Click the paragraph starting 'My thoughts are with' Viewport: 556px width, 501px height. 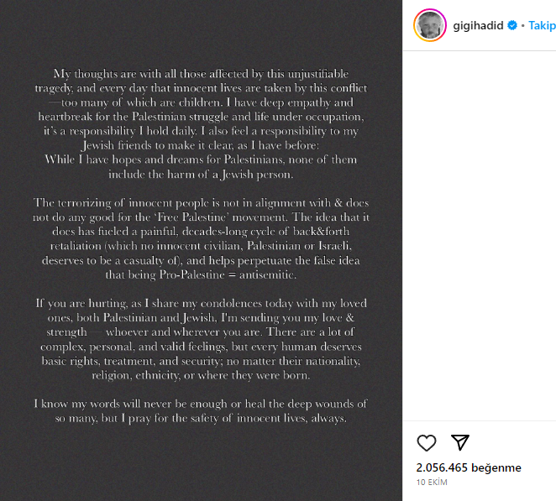click(201, 126)
